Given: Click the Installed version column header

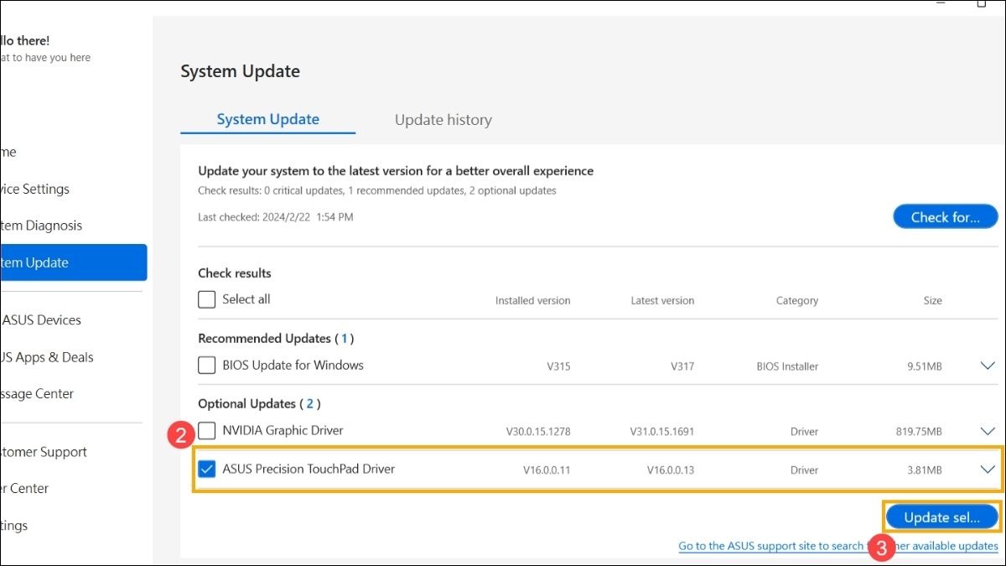Looking at the screenshot, I should pyautogui.click(x=532, y=300).
